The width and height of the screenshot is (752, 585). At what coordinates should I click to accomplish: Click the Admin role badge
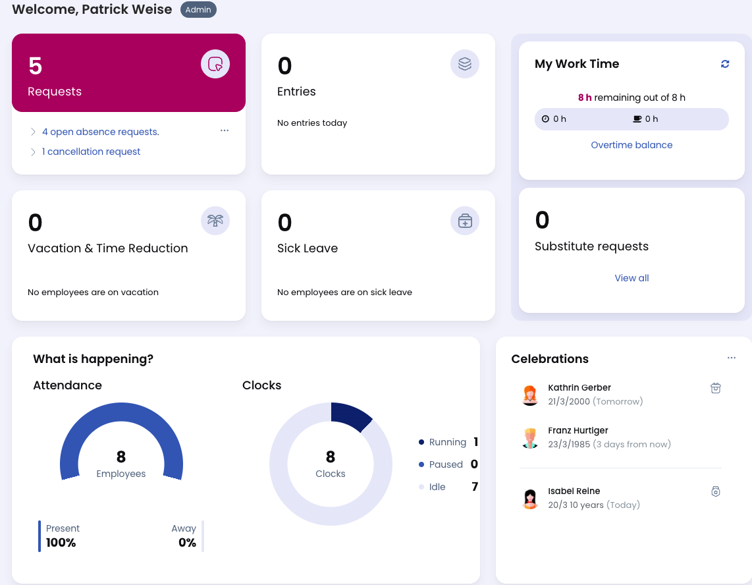pos(198,10)
